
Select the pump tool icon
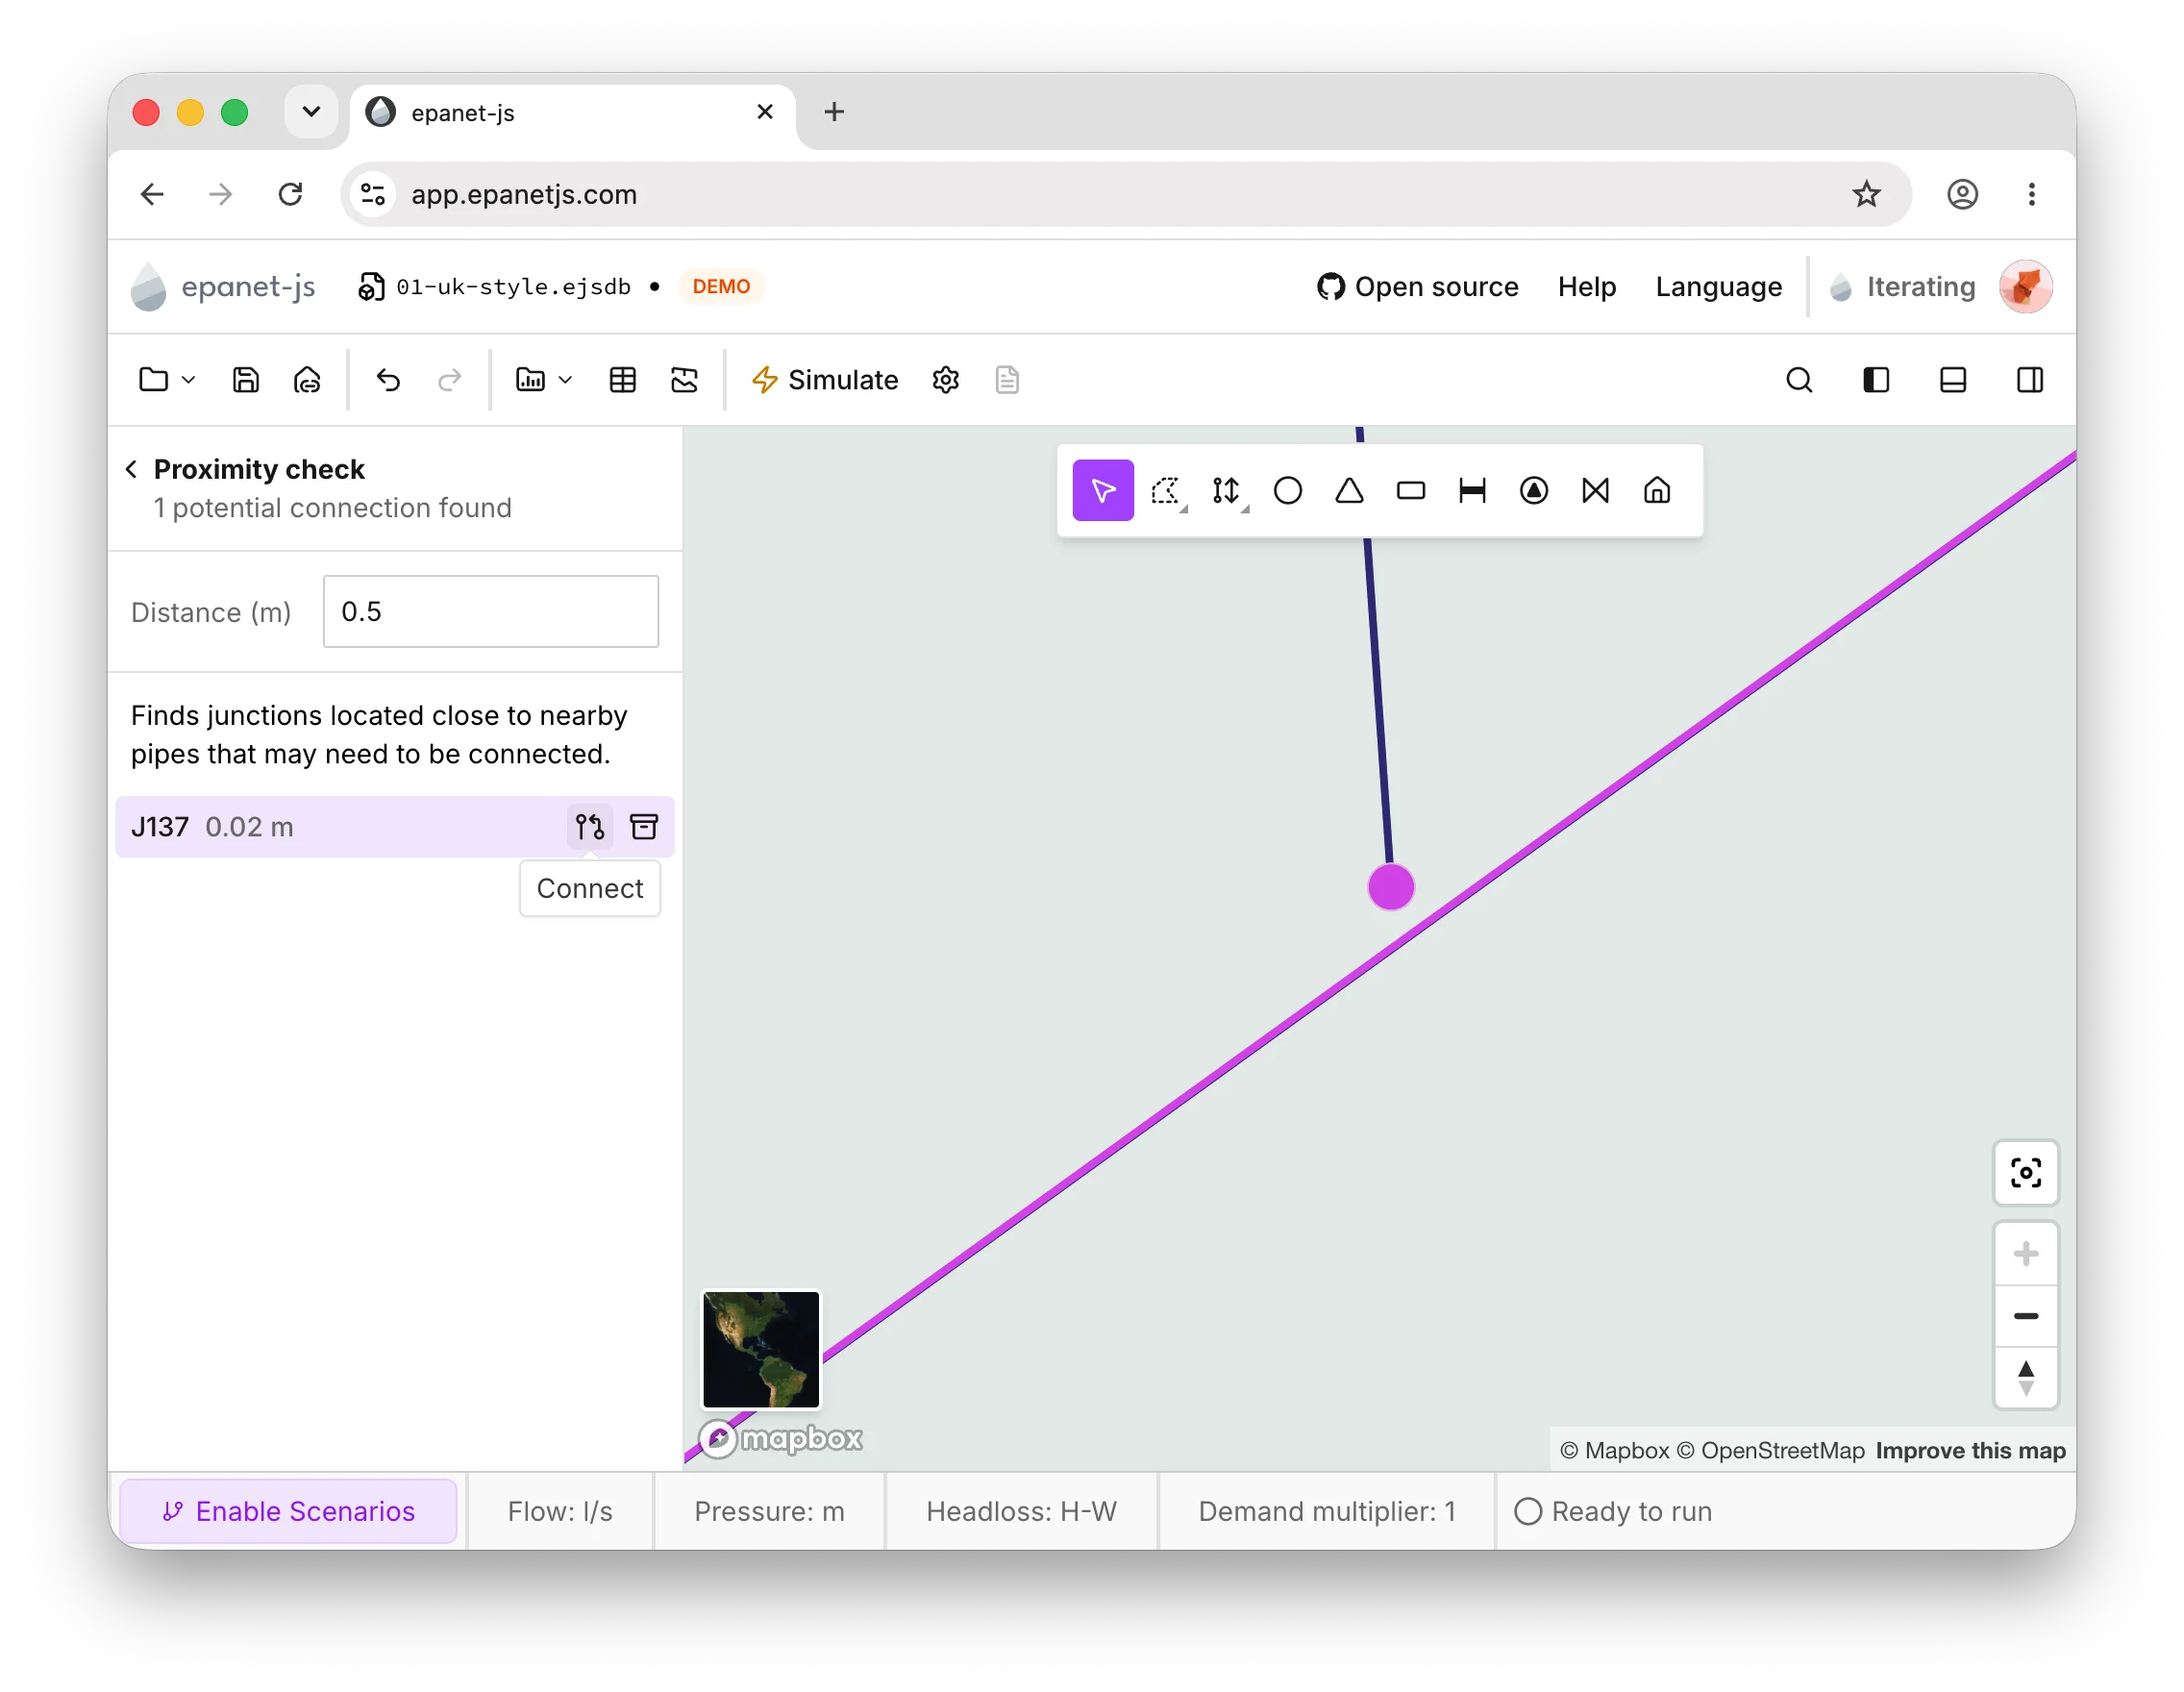1534,491
